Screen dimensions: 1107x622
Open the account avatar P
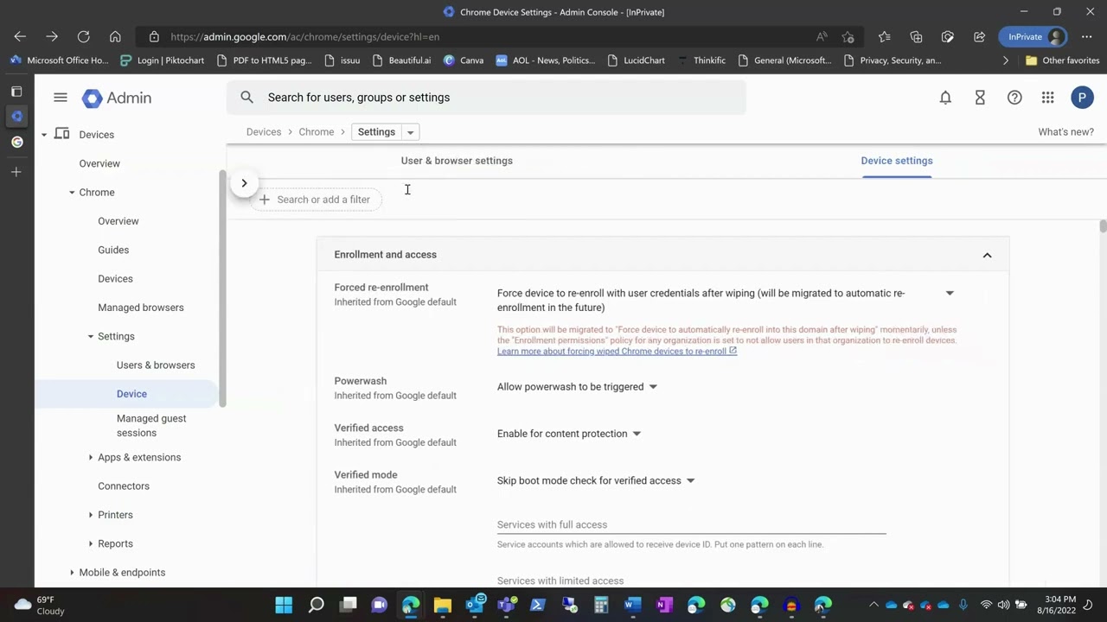(x=1082, y=98)
